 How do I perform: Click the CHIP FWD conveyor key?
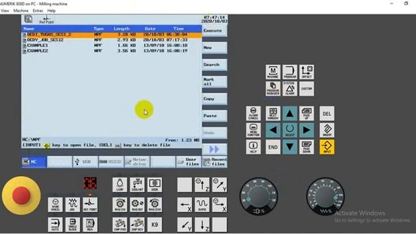pos(120,224)
